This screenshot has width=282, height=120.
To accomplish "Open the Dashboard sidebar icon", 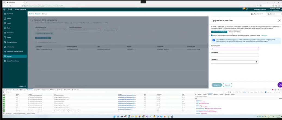I will (5, 14).
